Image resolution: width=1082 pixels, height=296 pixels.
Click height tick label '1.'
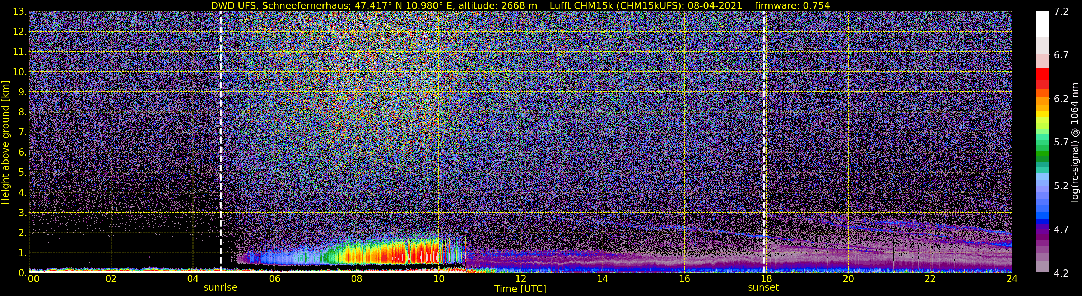pyautogui.click(x=23, y=253)
